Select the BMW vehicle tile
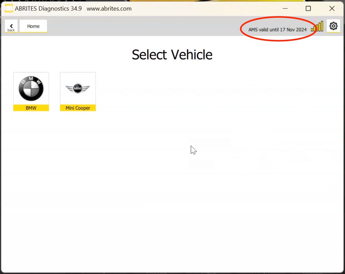The width and height of the screenshot is (345, 274). click(x=31, y=92)
